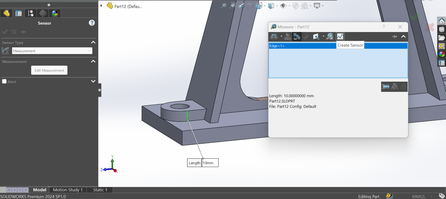This screenshot has height=199, width=446.
Task: Open the Units/Precision in/mm tool
Action: [288, 36]
